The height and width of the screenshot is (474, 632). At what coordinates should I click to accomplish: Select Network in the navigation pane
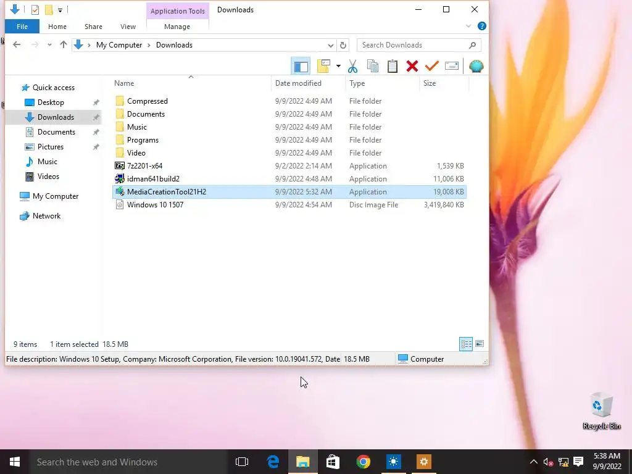[x=46, y=216]
